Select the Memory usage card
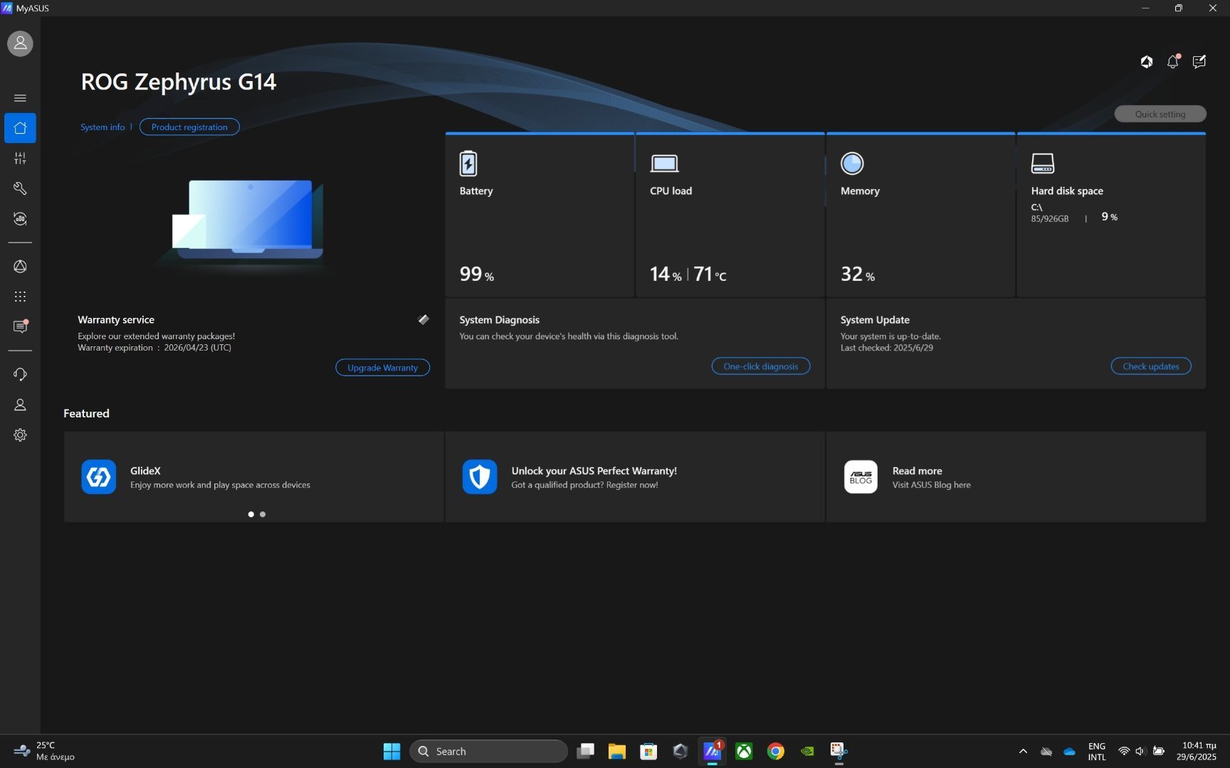The image size is (1230, 768). 920,215
